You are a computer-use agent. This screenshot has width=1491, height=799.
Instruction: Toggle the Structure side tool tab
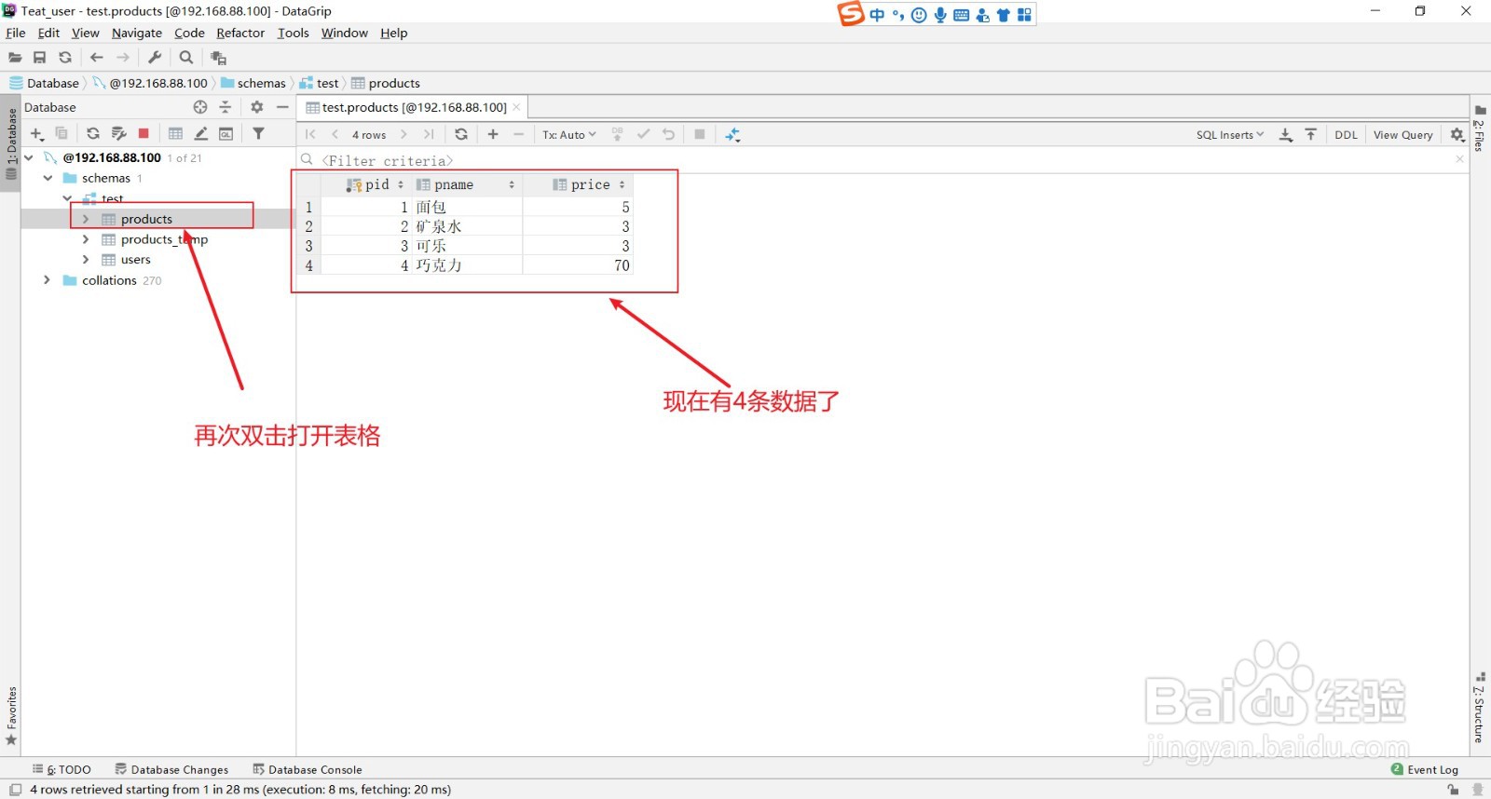1480,708
